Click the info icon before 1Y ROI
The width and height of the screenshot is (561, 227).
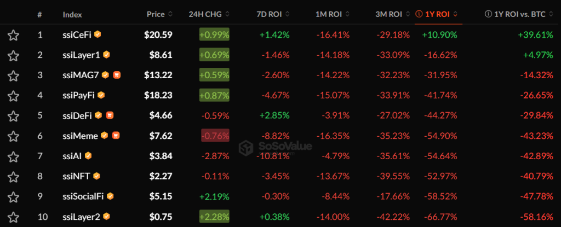[x=419, y=14]
